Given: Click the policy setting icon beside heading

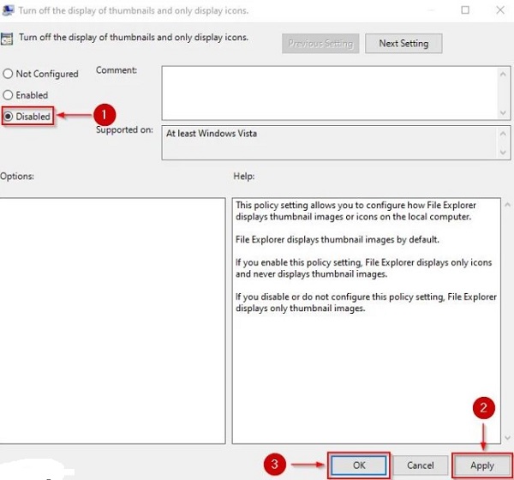Looking at the screenshot, I should click(x=7, y=39).
